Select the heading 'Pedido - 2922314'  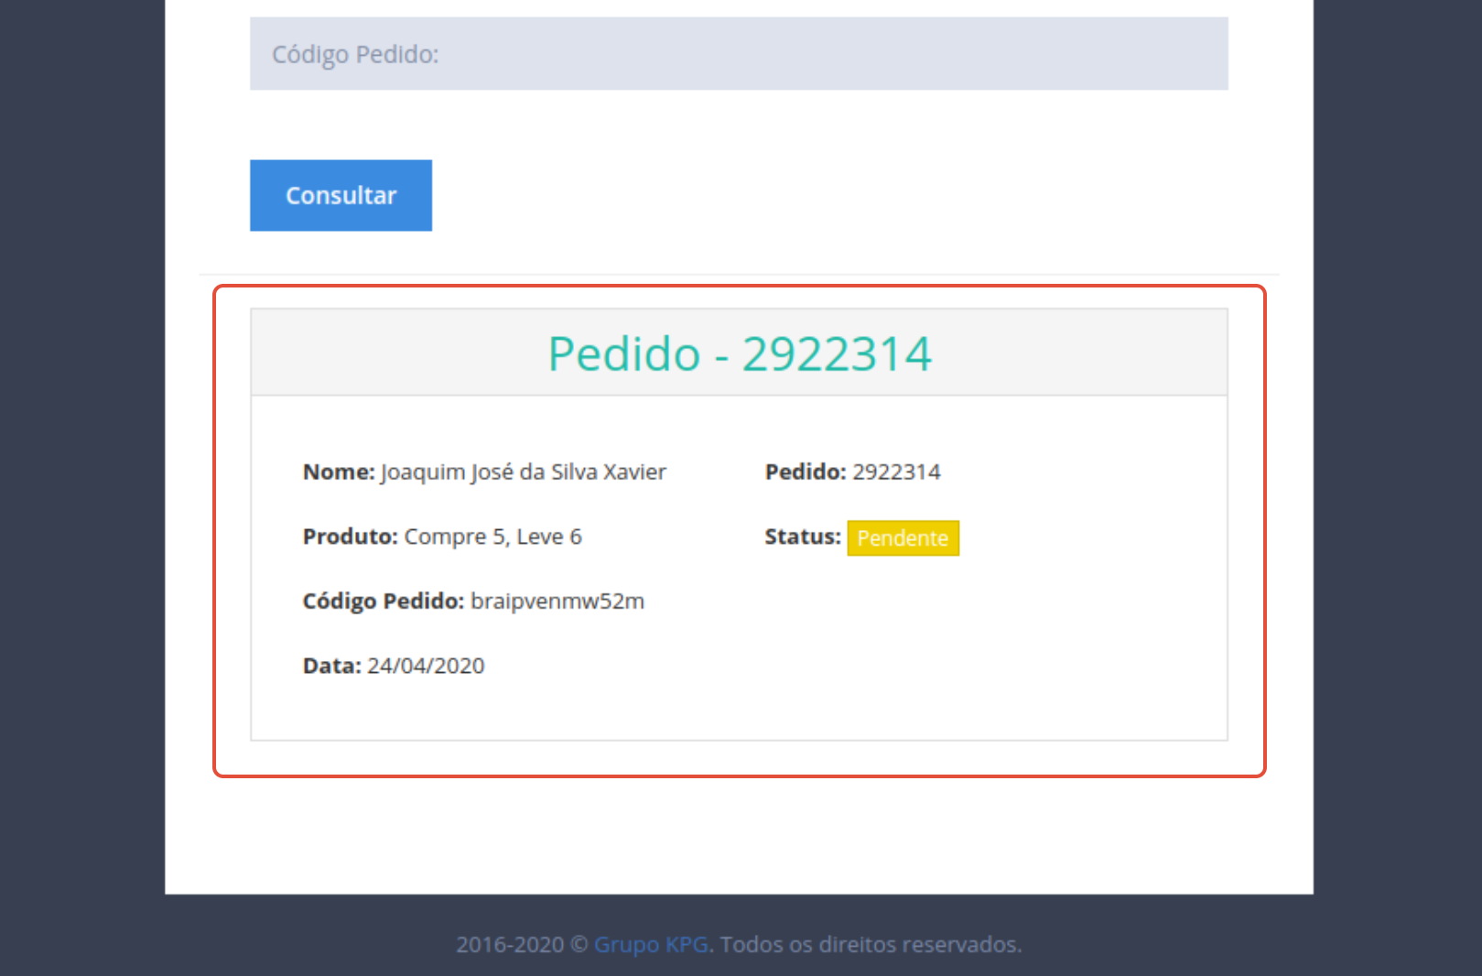click(x=740, y=353)
